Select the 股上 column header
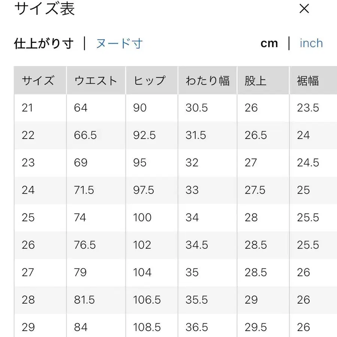Screen dimensions: 337x337 pos(255,80)
